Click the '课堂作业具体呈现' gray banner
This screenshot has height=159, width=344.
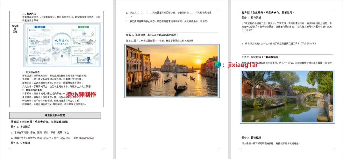pos(55,116)
